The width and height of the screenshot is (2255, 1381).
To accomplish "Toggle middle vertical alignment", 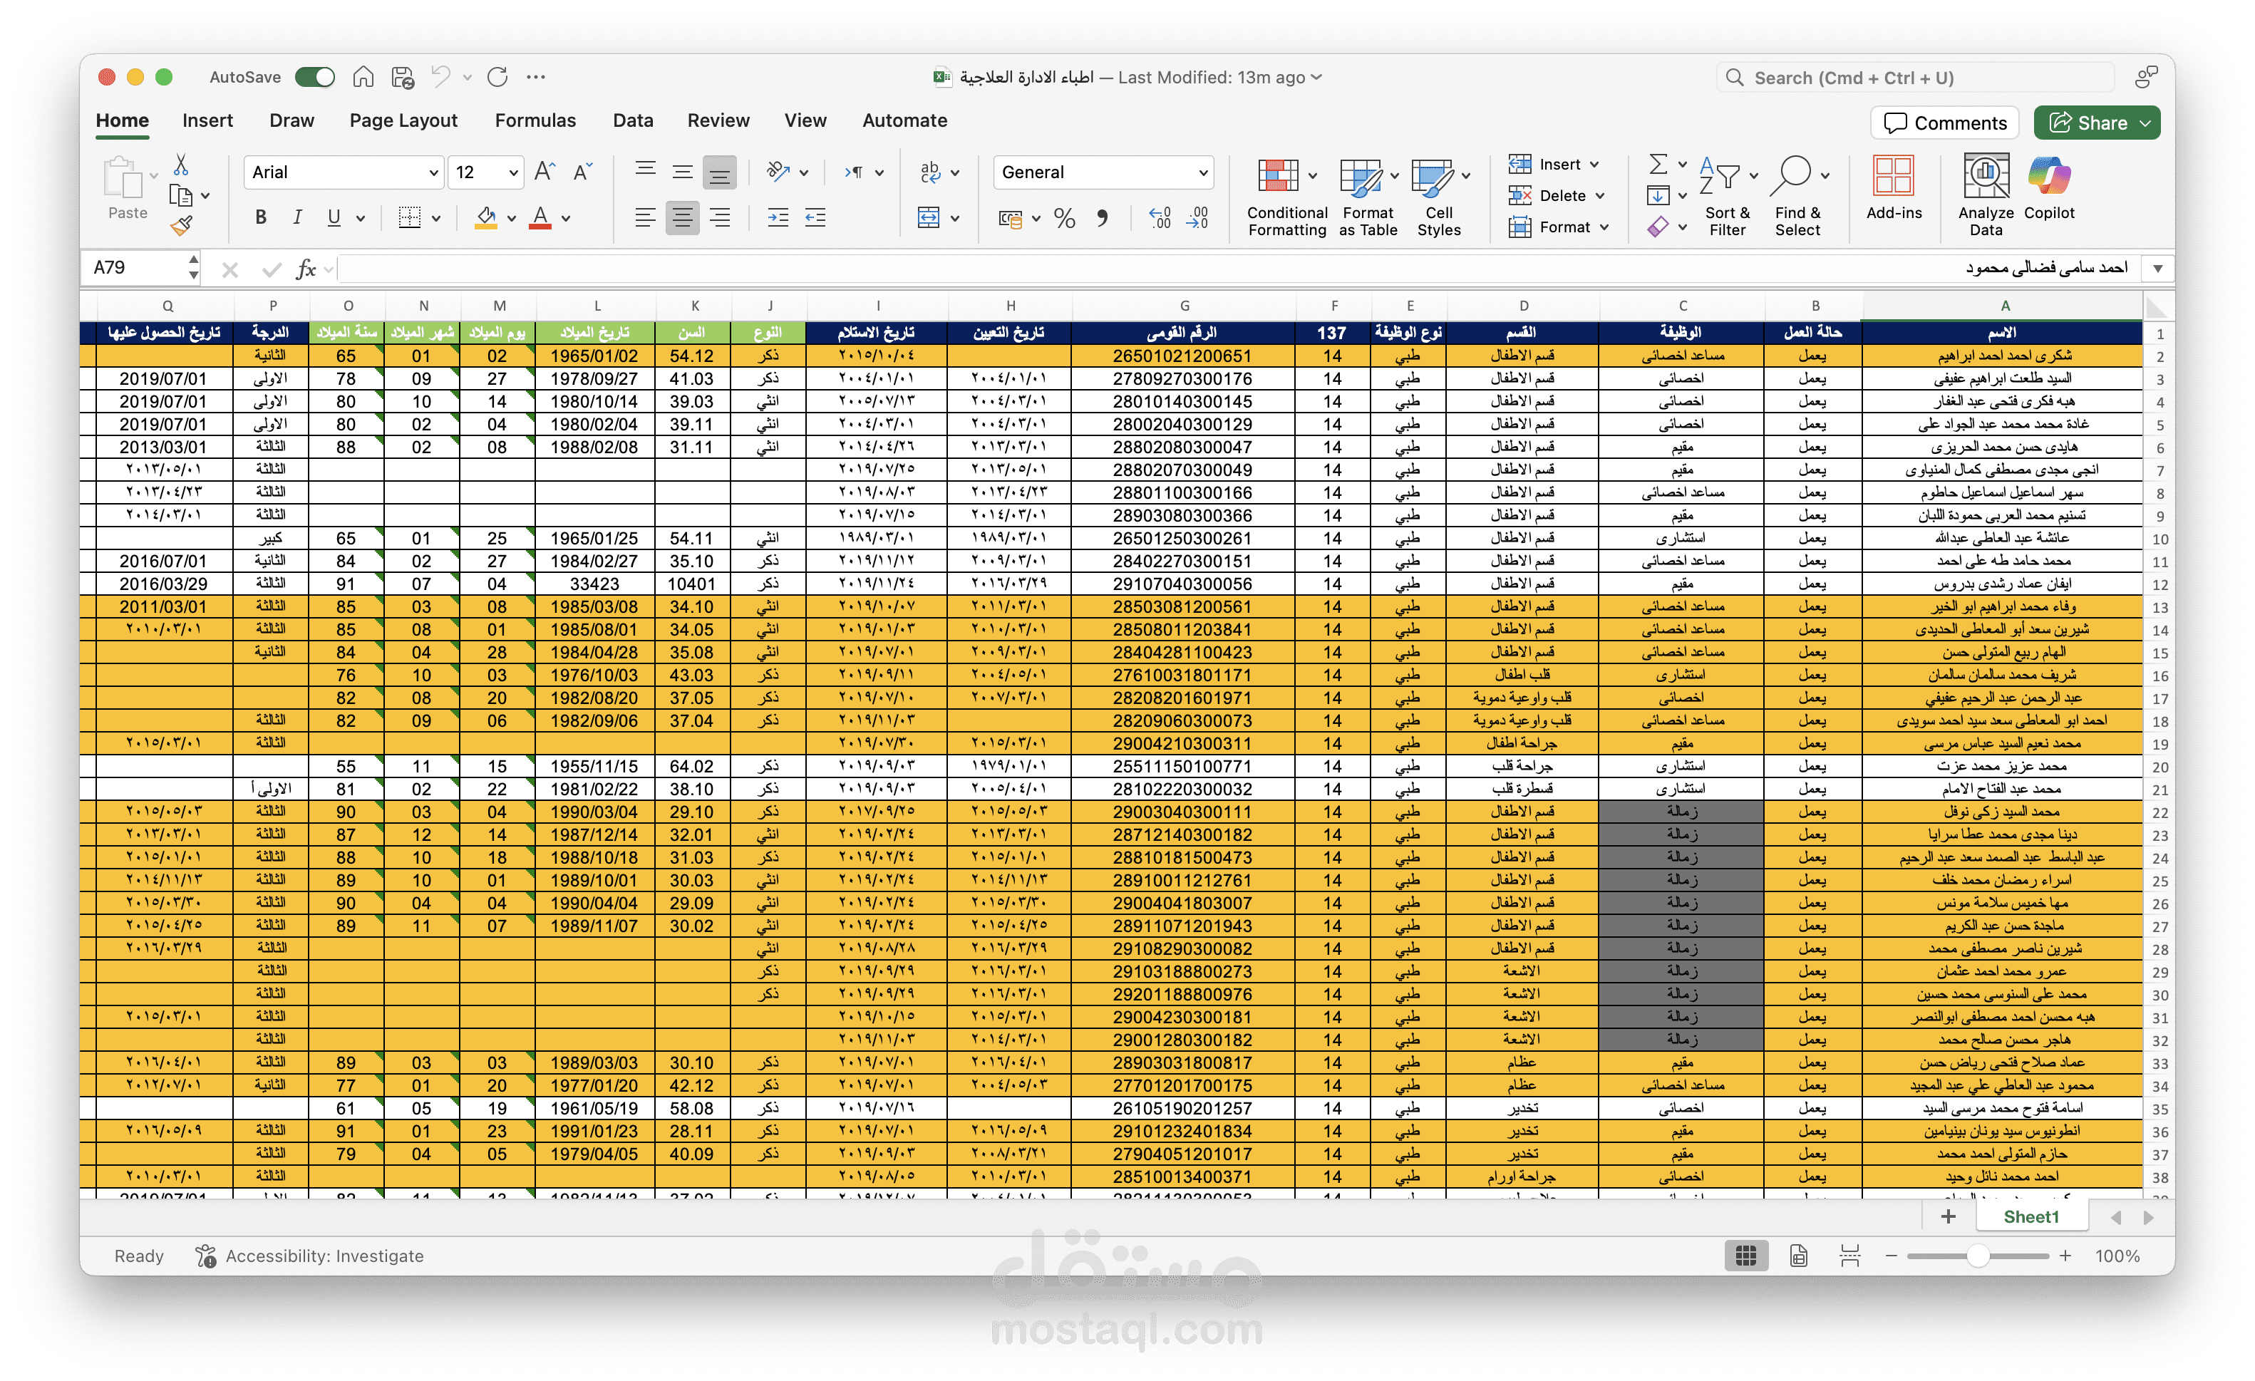I will coord(682,172).
